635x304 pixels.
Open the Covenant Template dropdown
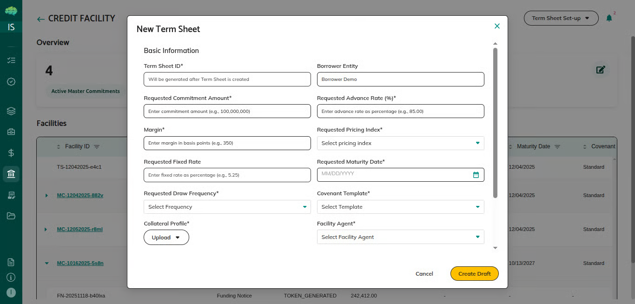(x=400, y=207)
